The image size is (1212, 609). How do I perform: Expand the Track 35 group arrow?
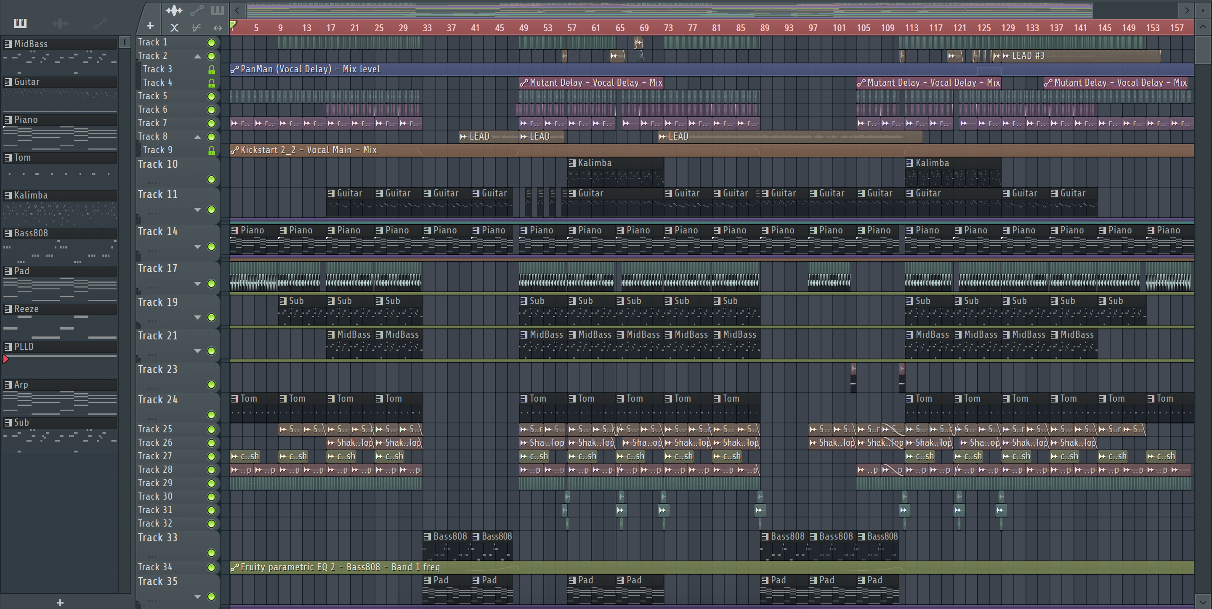[198, 597]
